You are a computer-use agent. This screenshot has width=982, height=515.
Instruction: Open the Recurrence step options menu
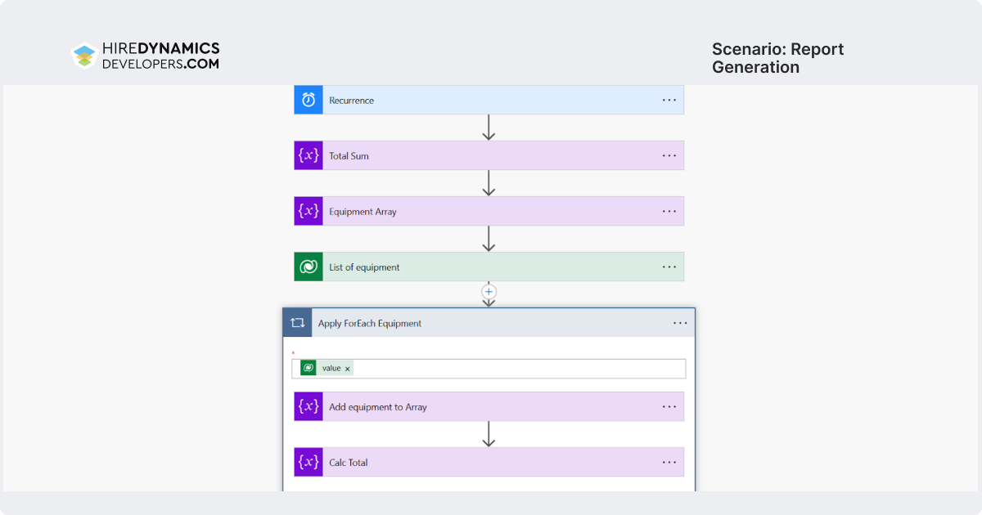click(x=669, y=100)
